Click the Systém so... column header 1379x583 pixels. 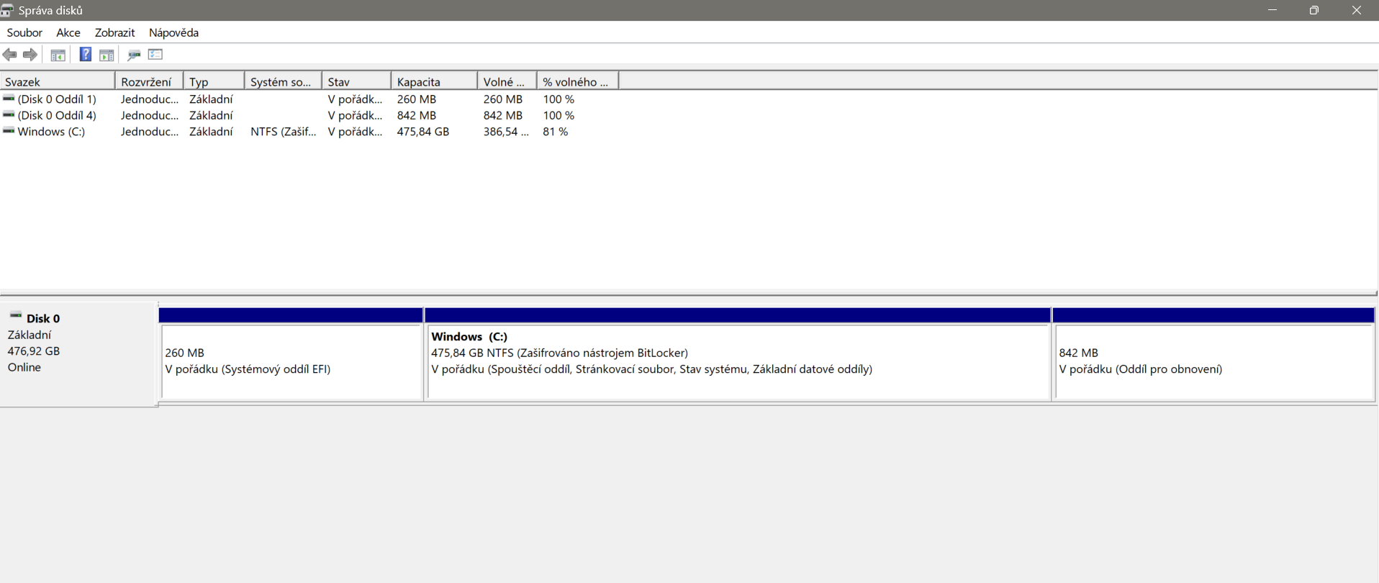[284, 81]
